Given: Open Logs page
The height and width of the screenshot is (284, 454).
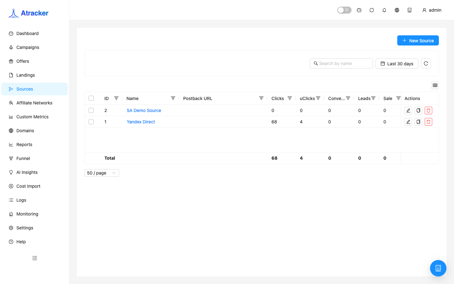Looking at the screenshot, I should tap(34, 200).
